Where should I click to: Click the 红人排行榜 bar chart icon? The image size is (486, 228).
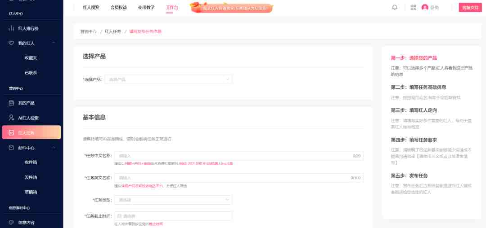(11, 28)
